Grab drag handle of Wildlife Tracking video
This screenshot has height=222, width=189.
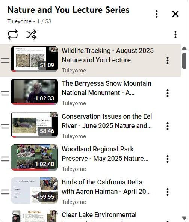coord(5,60)
